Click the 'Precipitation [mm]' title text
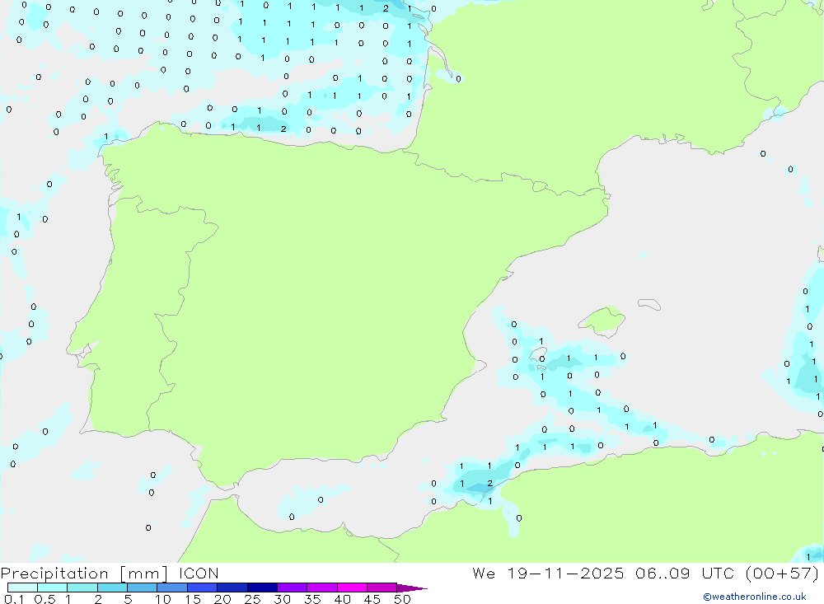824x604 pixels. (84, 574)
